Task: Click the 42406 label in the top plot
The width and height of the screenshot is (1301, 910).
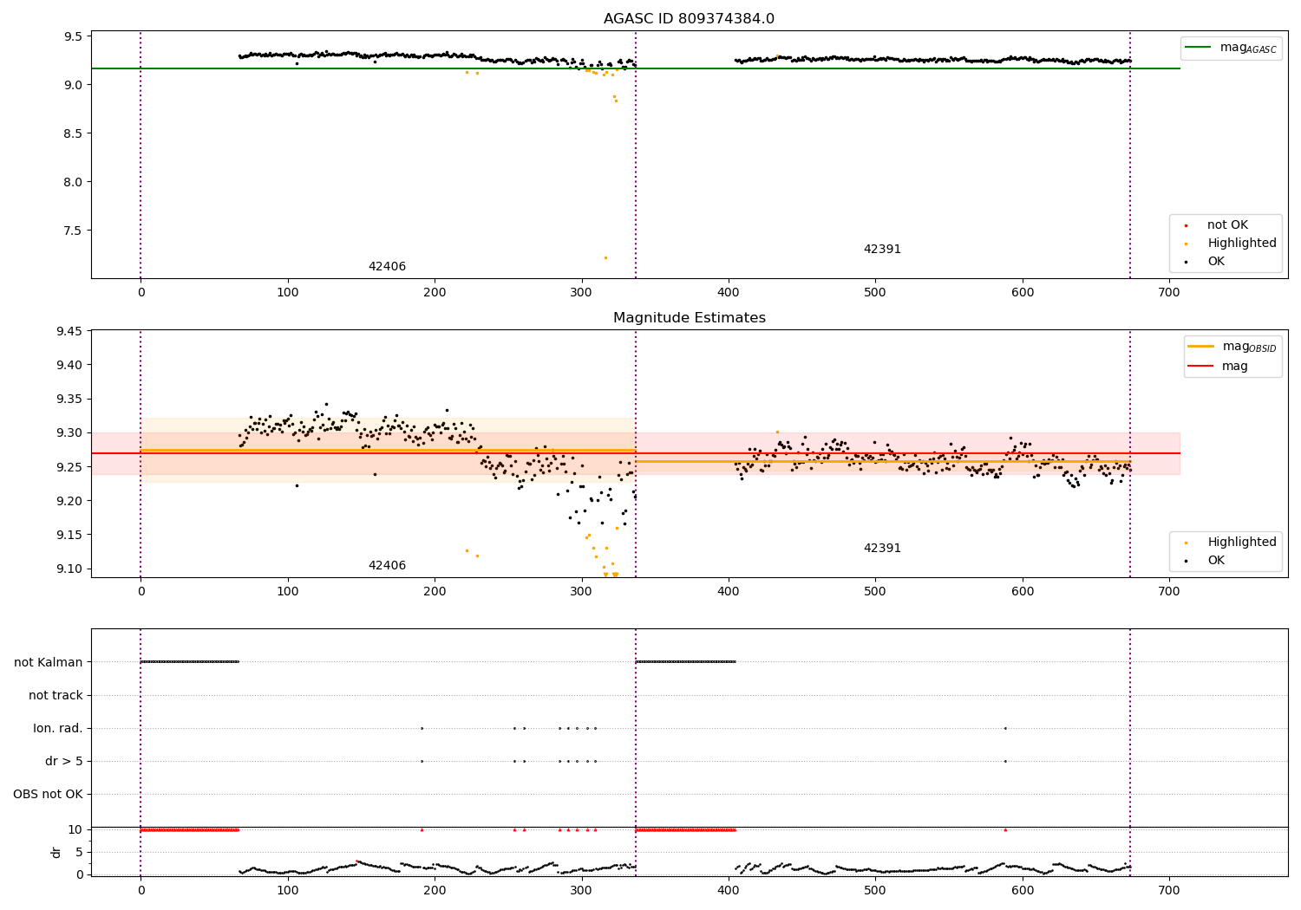Action: [387, 267]
